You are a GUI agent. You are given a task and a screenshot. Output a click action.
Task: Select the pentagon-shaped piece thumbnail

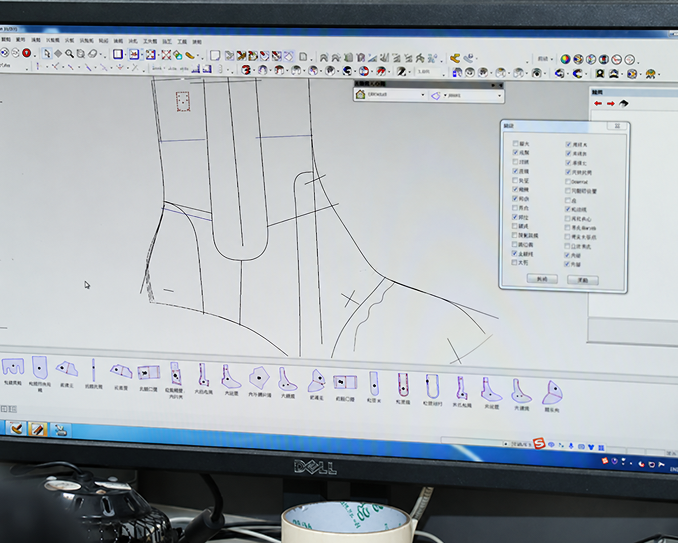pos(259,377)
